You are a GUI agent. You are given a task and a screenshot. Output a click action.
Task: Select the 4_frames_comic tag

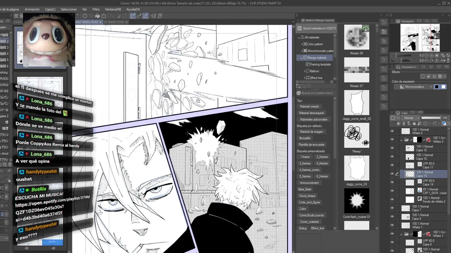pos(309,170)
